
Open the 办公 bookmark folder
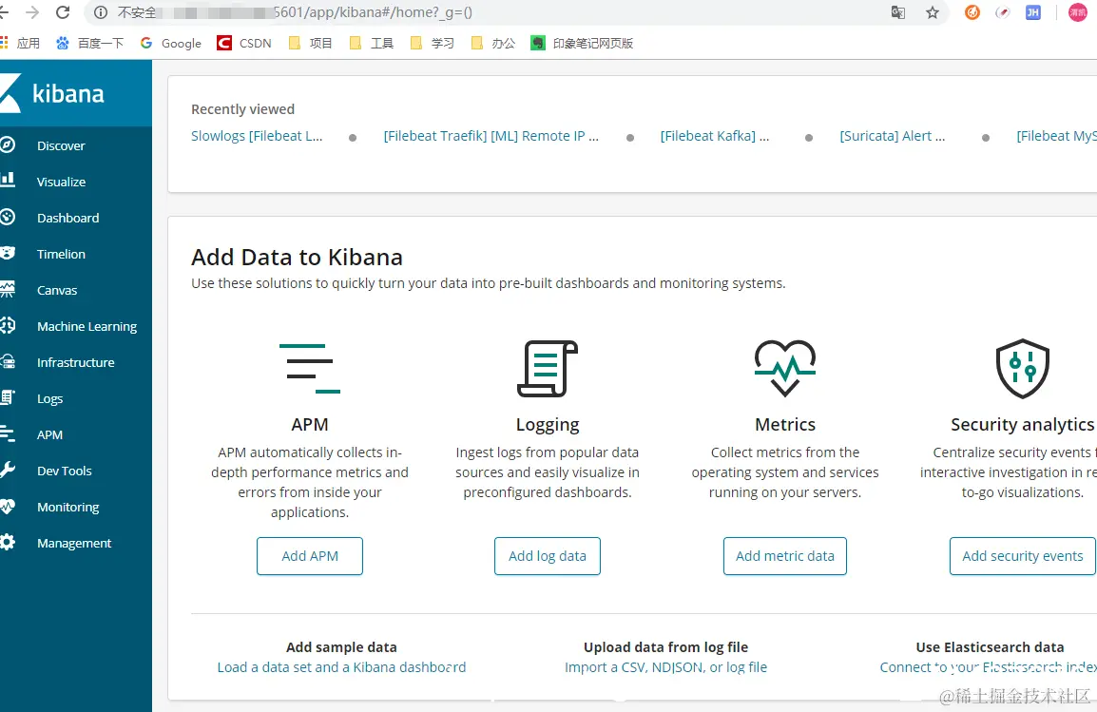pyautogui.click(x=493, y=44)
